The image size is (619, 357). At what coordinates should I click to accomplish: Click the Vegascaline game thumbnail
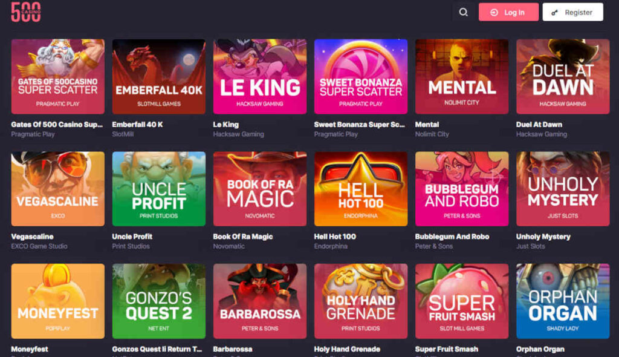pyautogui.click(x=58, y=189)
